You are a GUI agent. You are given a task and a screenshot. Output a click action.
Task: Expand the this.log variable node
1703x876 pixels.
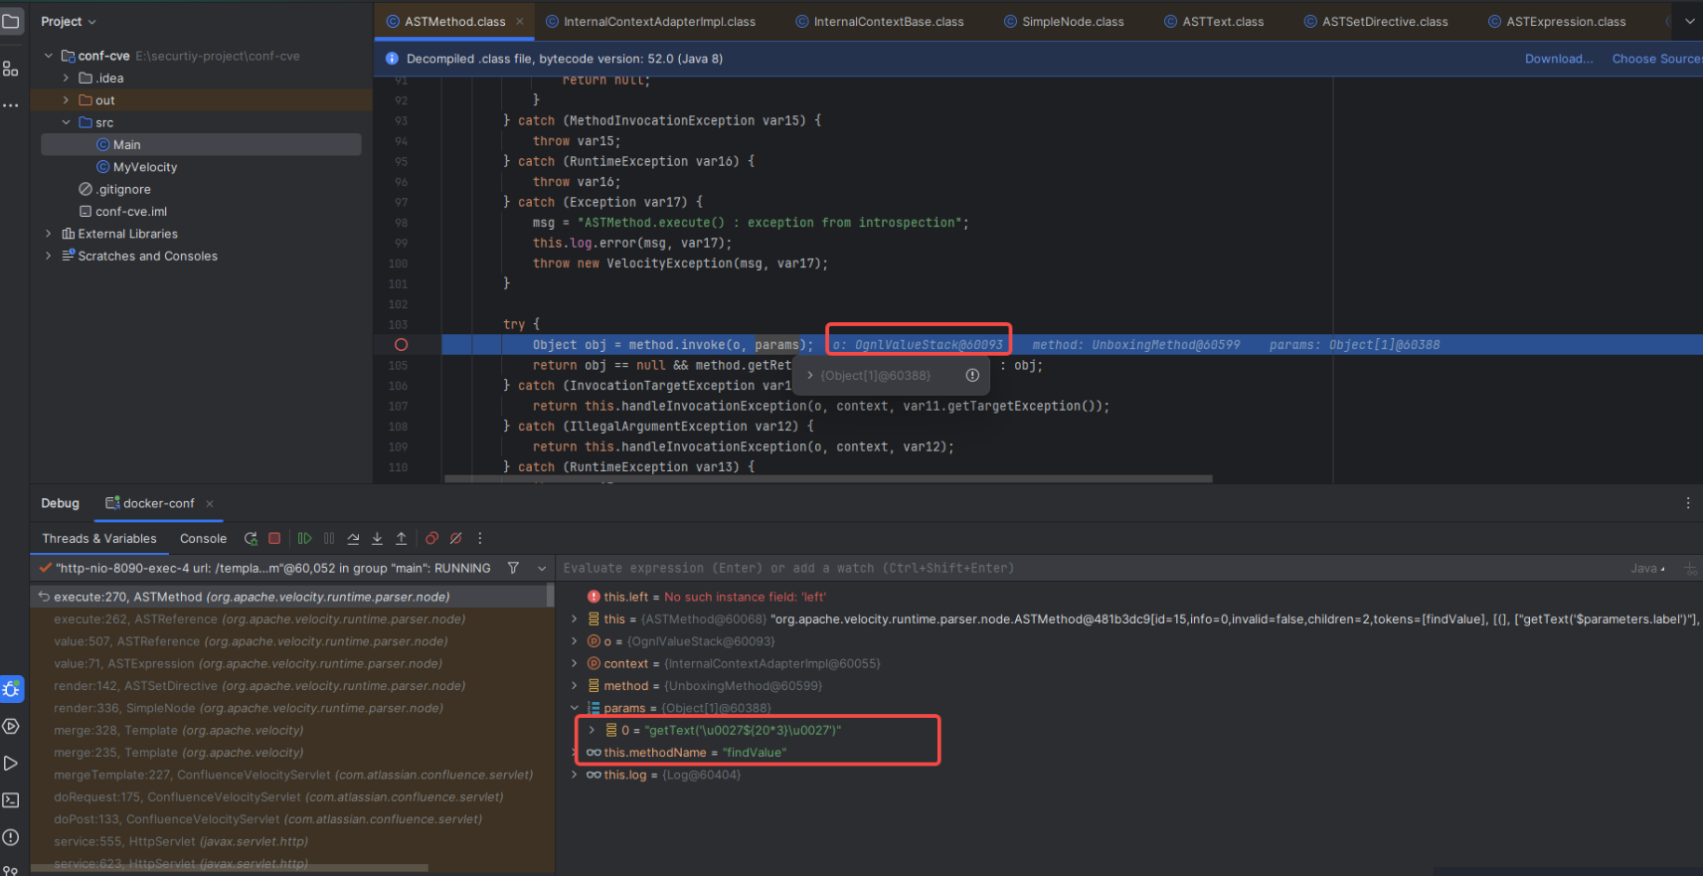(574, 775)
